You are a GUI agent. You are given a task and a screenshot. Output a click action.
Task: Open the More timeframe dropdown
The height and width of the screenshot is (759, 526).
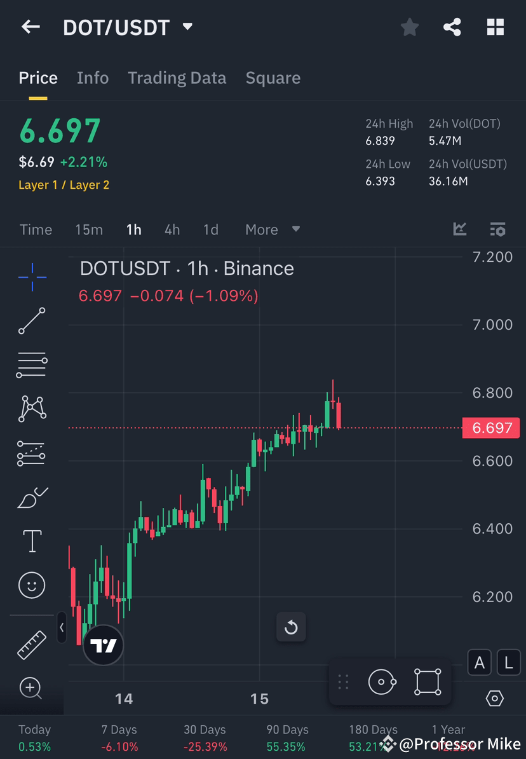tap(272, 229)
